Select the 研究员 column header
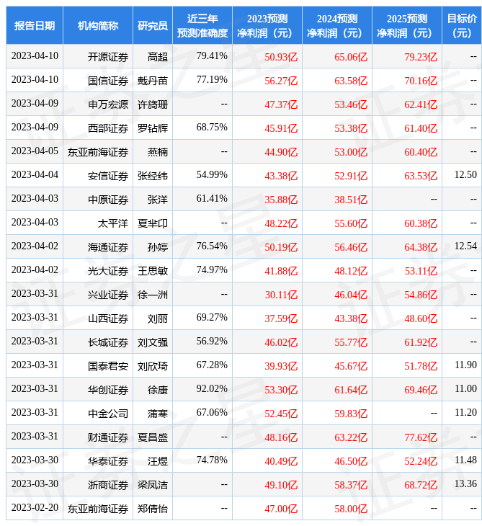 [153, 25]
